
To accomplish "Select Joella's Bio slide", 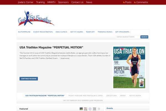I will pyautogui.click(x=111, y=95).
